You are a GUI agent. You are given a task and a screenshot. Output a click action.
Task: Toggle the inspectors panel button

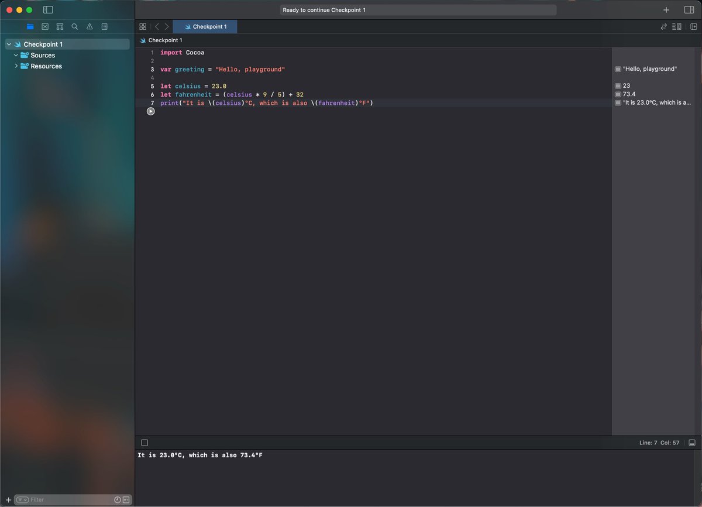689,10
